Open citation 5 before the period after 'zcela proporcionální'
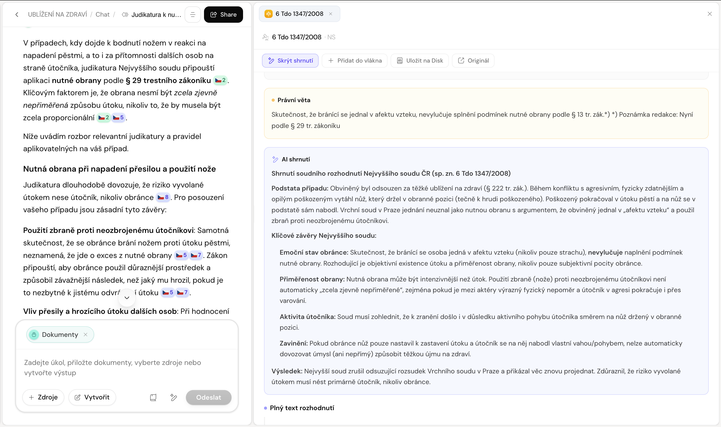Screen dimensions: 721x427 (x=118, y=117)
